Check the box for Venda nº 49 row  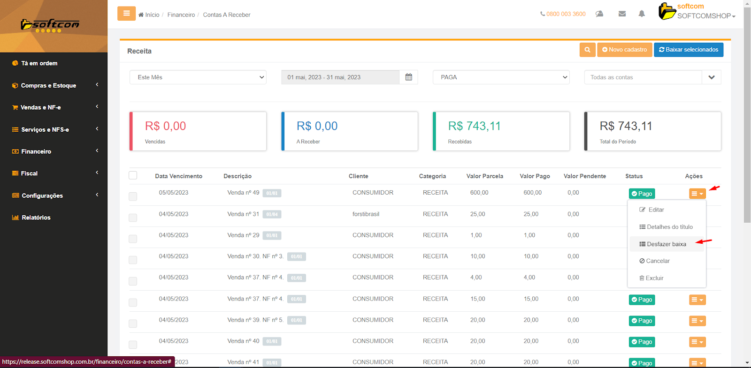click(x=133, y=196)
